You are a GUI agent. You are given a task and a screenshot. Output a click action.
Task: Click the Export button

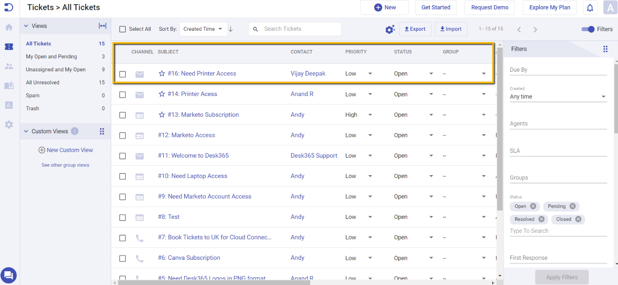[x=415, y=29]
